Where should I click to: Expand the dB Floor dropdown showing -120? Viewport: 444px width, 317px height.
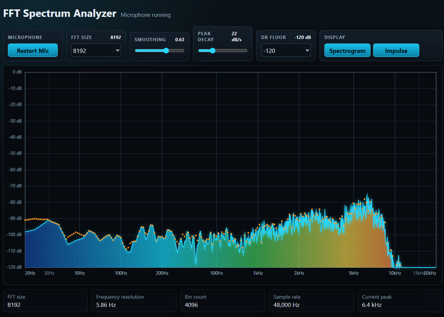pyautogui.click(x=286, y=50)
